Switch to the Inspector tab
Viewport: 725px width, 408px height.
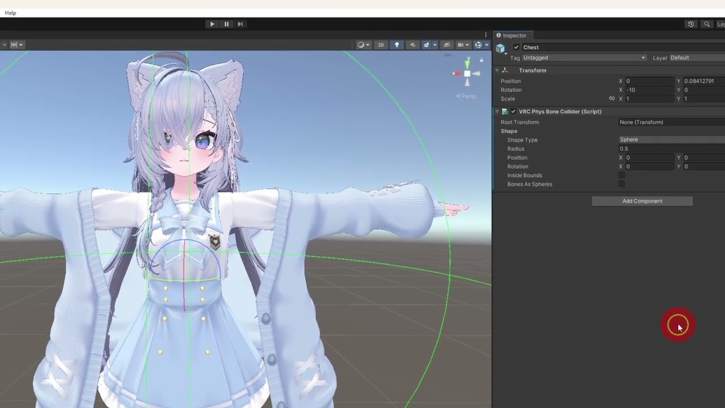coord(511,35)
